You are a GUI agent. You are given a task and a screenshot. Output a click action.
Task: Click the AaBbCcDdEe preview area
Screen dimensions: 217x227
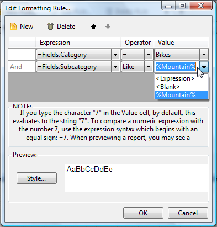(137, 178)
